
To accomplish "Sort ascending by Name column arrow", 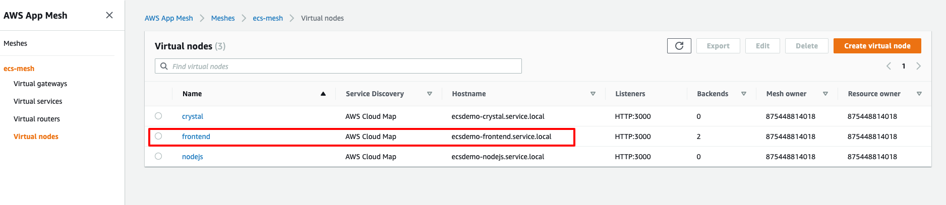I will tap(323, 94).
